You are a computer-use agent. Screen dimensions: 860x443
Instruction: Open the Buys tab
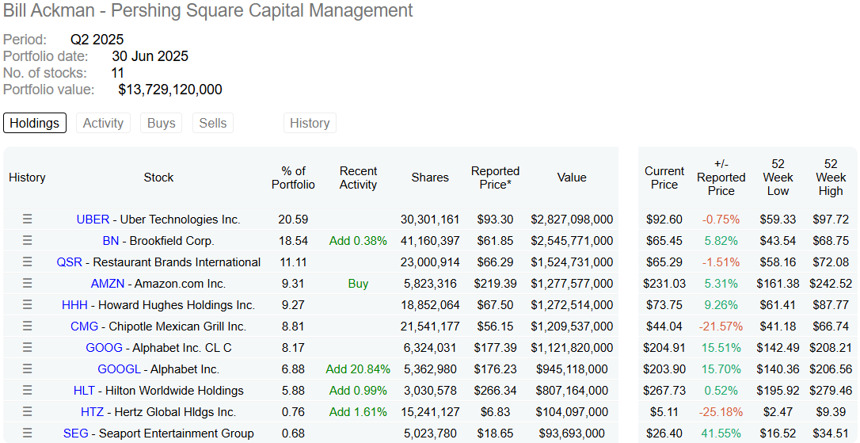(162, 123)
